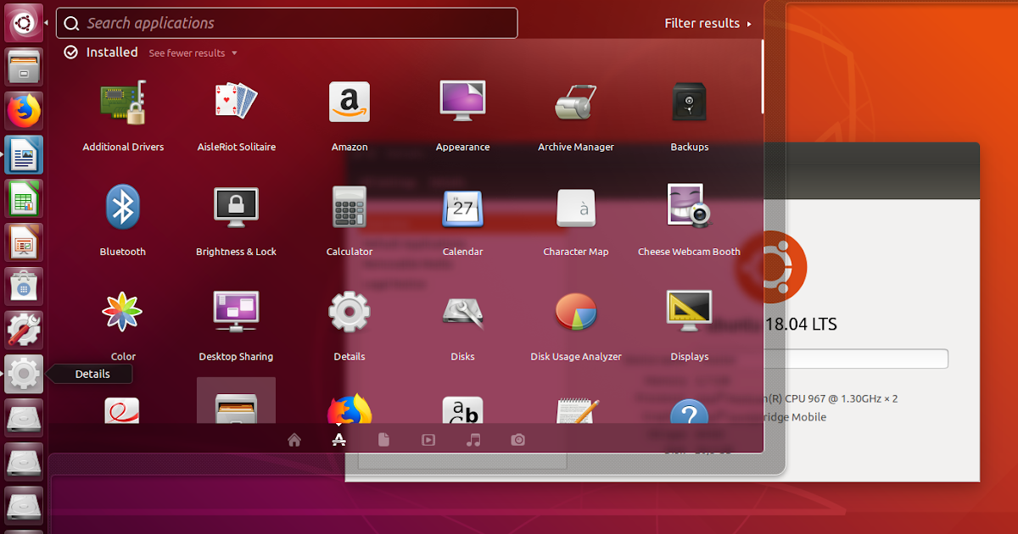Launch Cheese Webcam Booth

[x=689, y=208]
